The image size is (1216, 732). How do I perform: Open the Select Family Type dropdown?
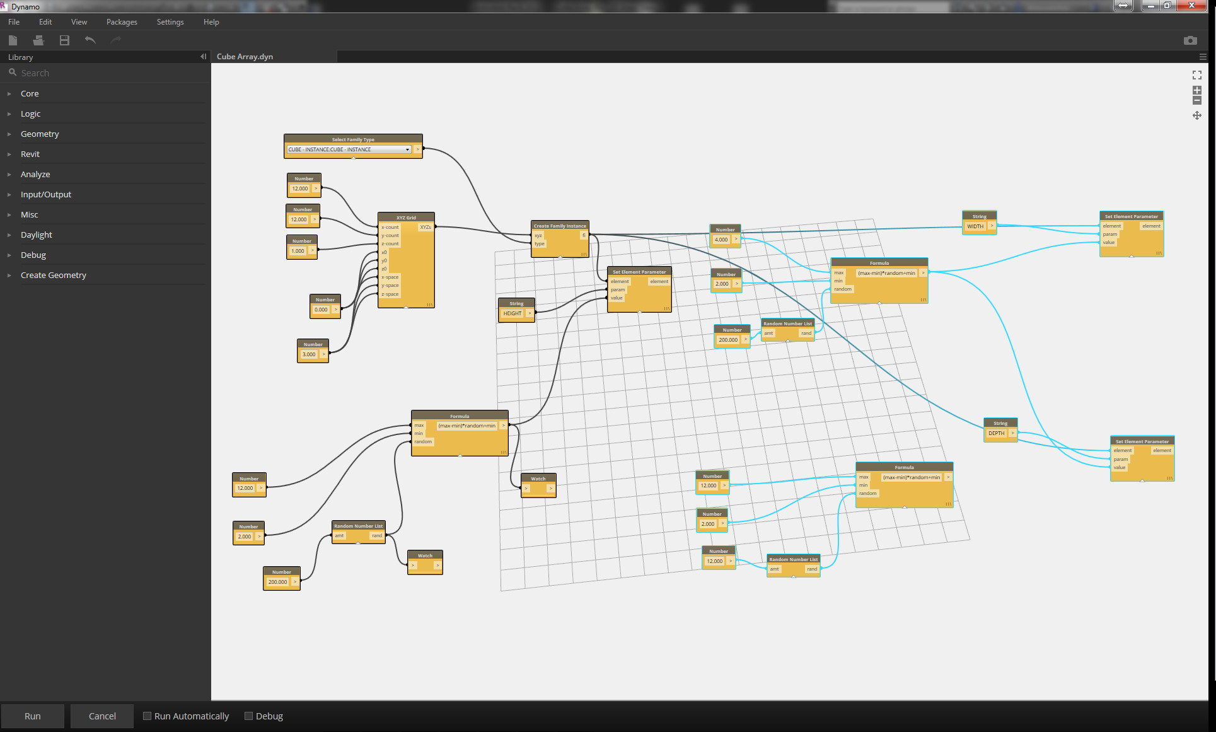pos(407,149)
